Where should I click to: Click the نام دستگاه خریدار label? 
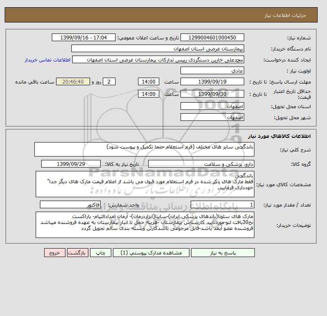coord(291,49)
